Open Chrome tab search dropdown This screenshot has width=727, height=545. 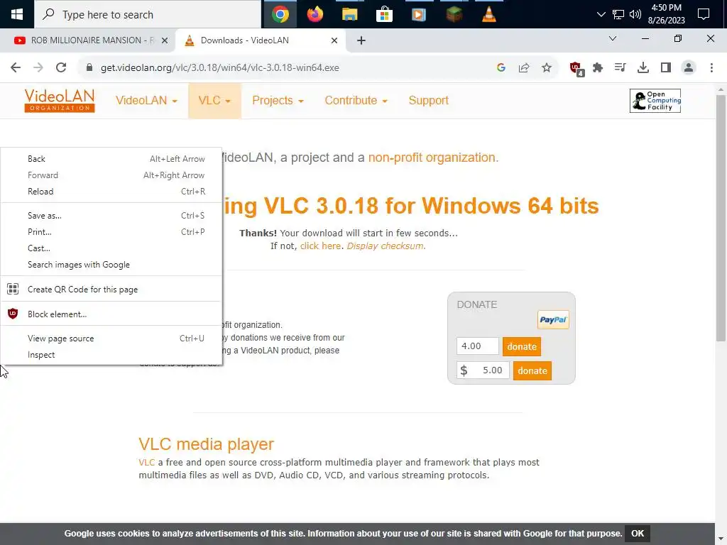tap(613, 38)
